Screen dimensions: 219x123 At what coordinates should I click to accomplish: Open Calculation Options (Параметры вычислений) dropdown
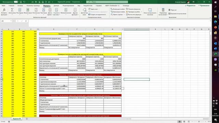163,12
